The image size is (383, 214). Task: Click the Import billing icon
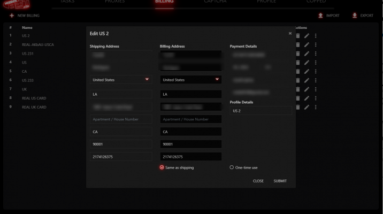point(321,16)
